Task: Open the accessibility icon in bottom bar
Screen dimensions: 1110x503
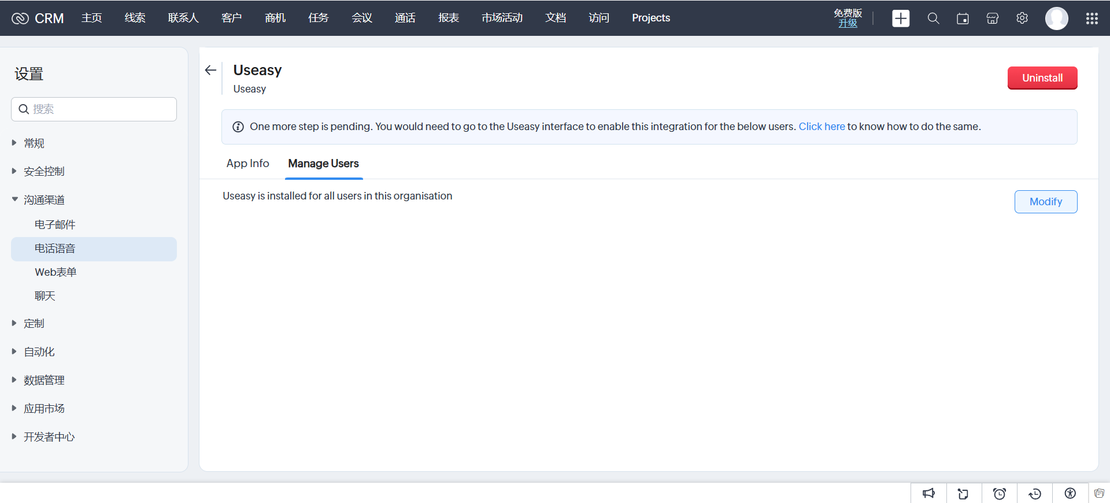Action: click(1070, 493)
